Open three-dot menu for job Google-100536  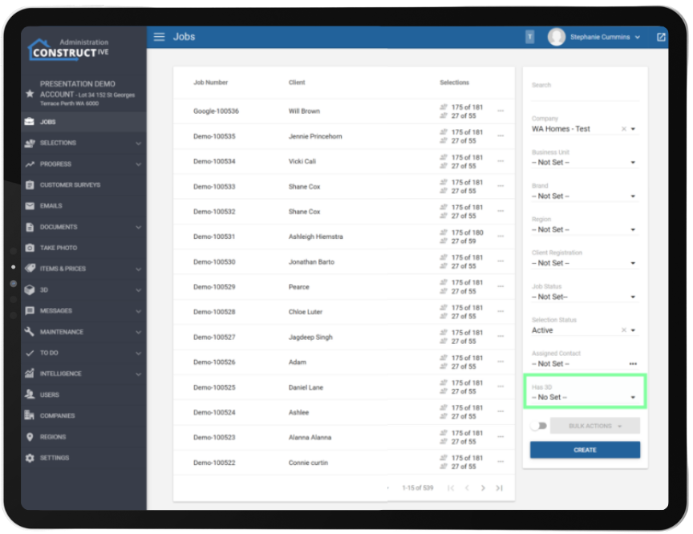click(x=500, y=111)
